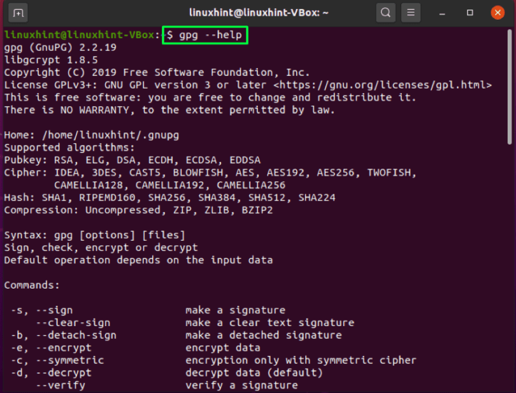Open a new terminal tab
516x393 pixels.
pyautogui.click(x=19, y=12)
